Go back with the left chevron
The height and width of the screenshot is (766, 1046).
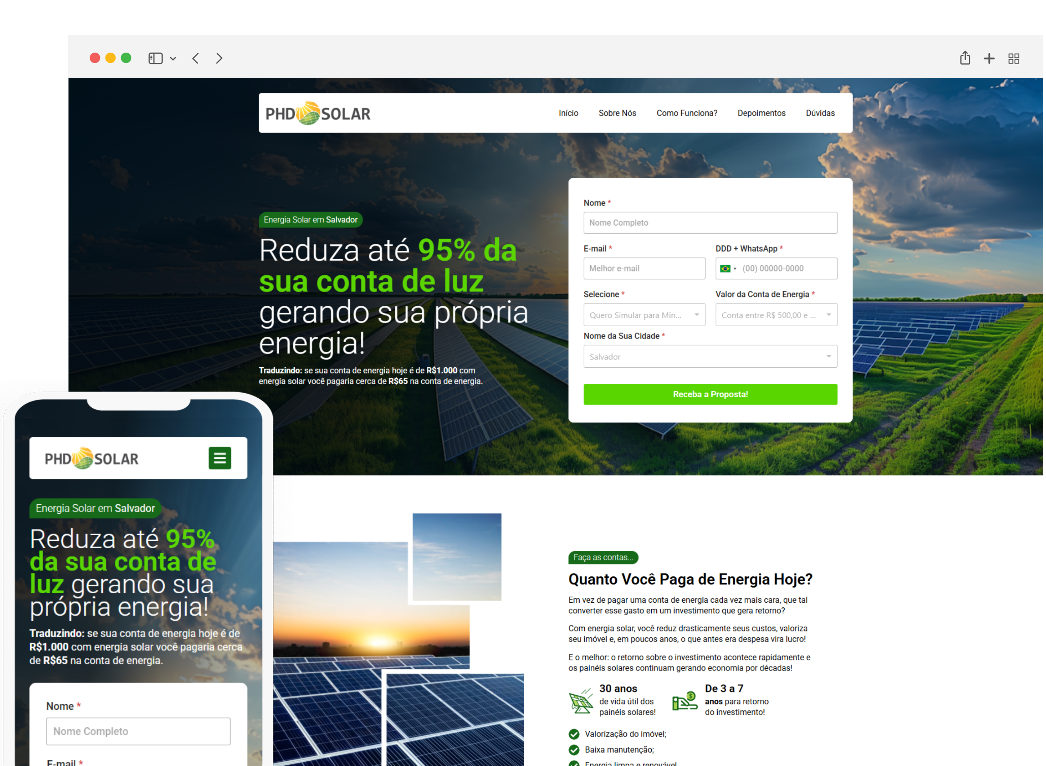click(x=196, y=58)
